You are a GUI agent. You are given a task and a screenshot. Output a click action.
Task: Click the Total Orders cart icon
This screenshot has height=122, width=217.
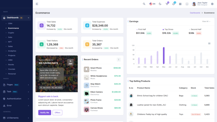tap(87, 44)
